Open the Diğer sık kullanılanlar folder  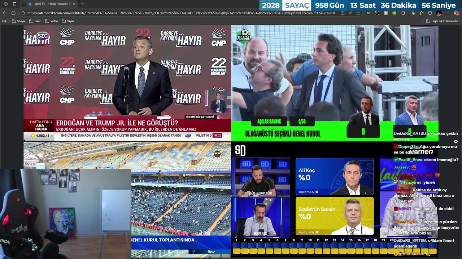(x=442, y=21)
